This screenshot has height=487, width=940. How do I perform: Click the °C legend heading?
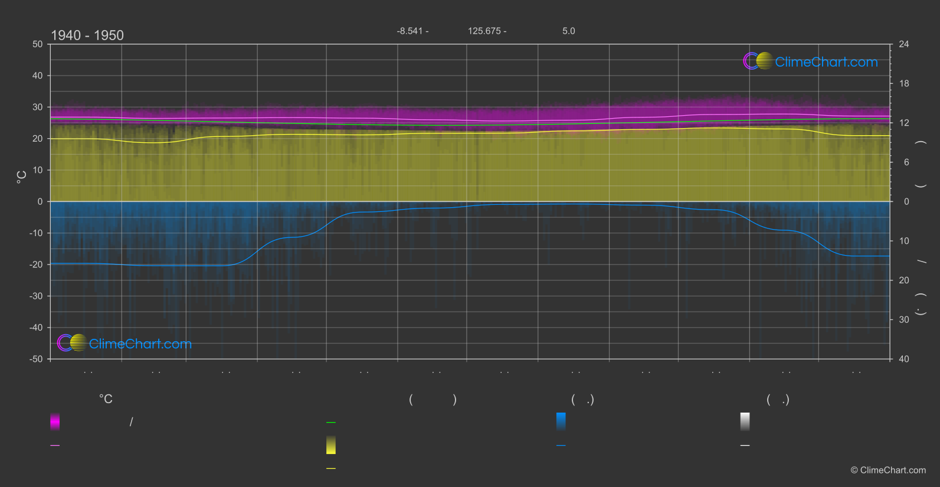pos(106,400)
